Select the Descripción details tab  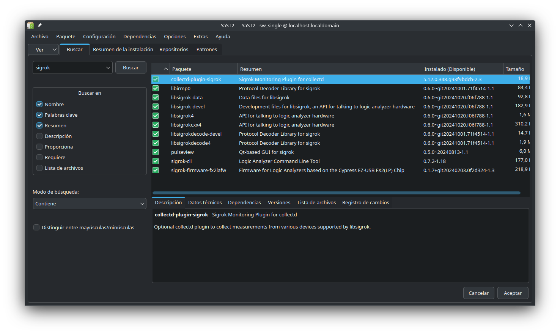click(x=168, y=202)
